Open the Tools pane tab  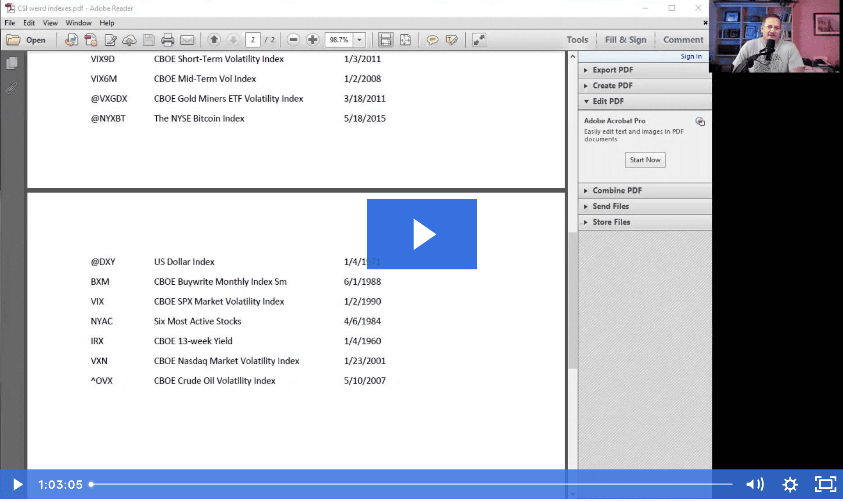577,39
